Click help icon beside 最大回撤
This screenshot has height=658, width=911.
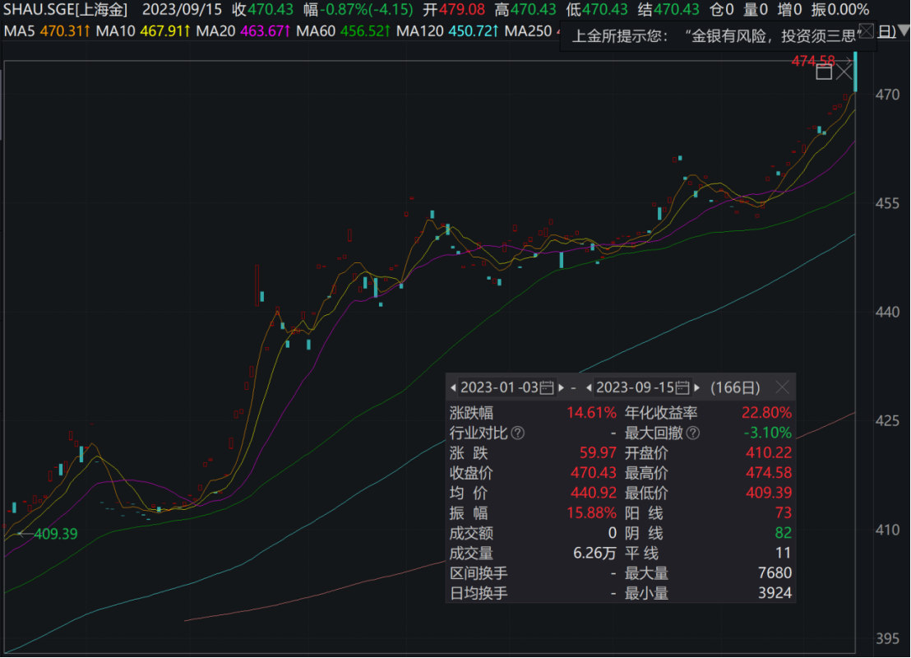click(x=693, y=433)
